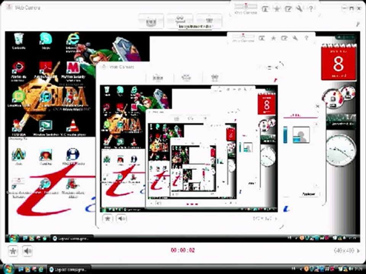The image size is (366, 274).
Task: Select the avatar thumbnail in the previewed dialog
Action: (x=301, y=135)
